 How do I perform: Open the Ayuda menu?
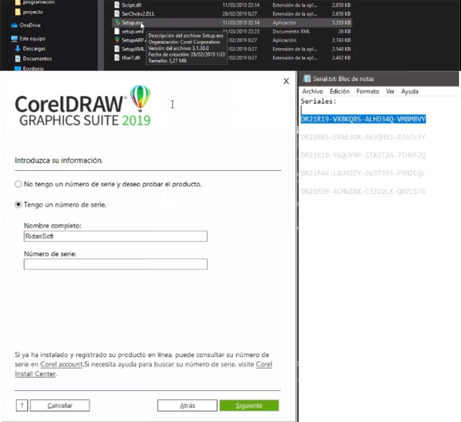(x=410, y=91)
